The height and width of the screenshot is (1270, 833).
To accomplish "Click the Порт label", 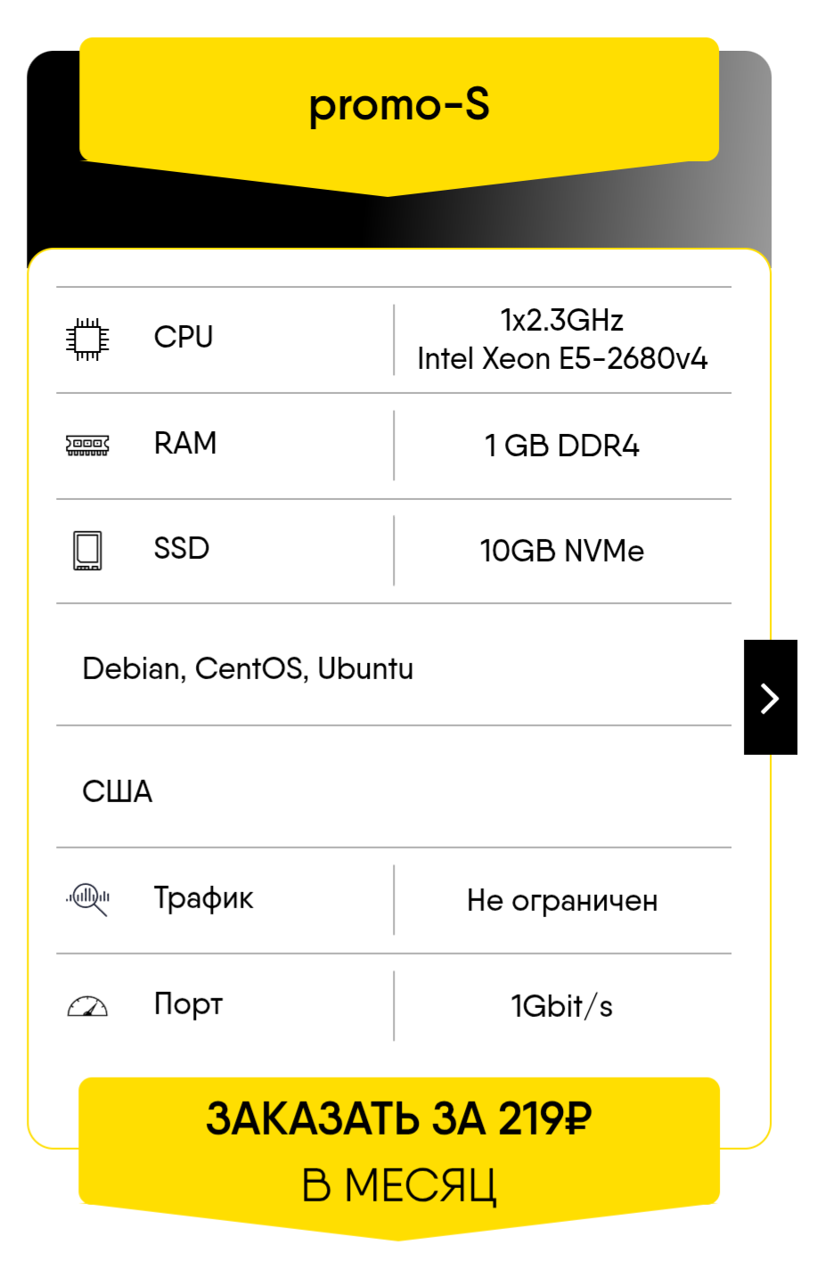I will point(188,1004).
